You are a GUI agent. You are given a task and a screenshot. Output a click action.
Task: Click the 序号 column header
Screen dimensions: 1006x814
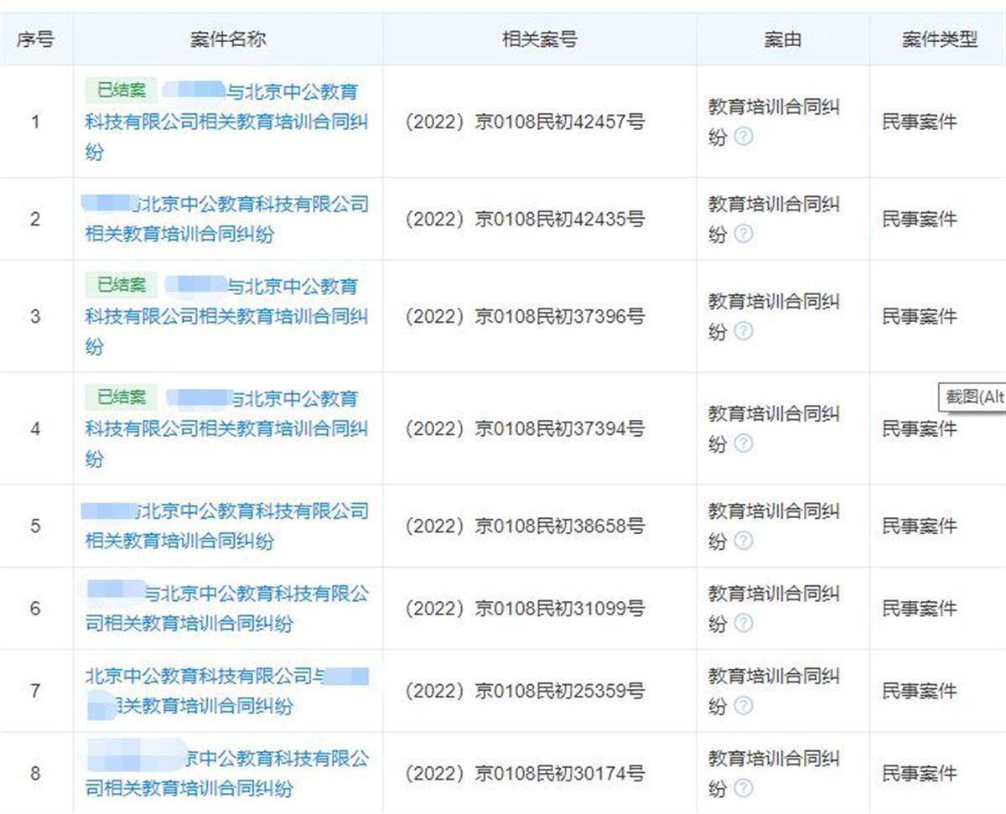click(35, 39)
